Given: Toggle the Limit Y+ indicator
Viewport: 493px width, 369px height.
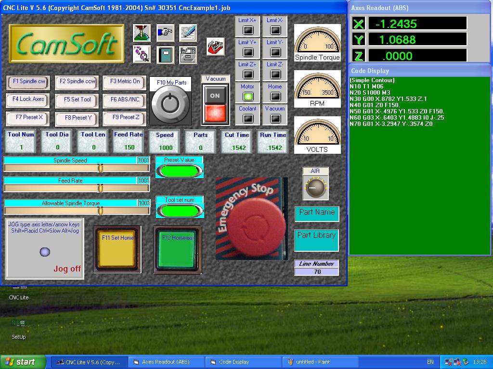Looking at the screenshot, I should (x=248, y=52).
